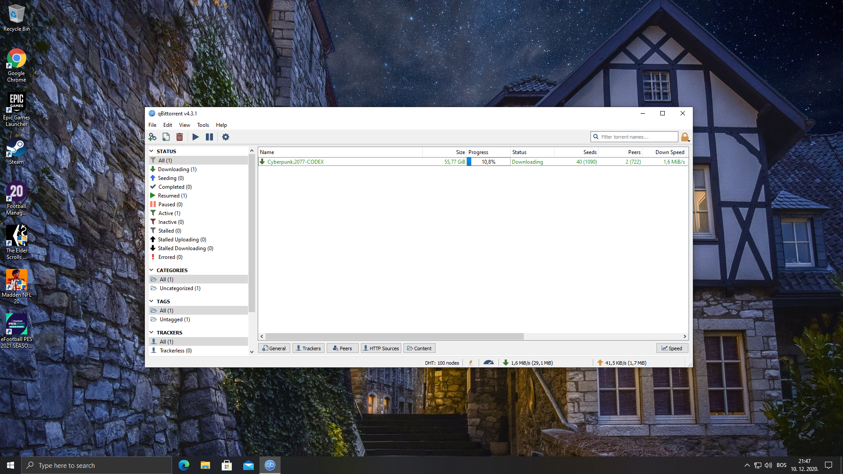Collapse the CATEGORIES section
Screen dimensions: 843x474
[x=151, y=270]
